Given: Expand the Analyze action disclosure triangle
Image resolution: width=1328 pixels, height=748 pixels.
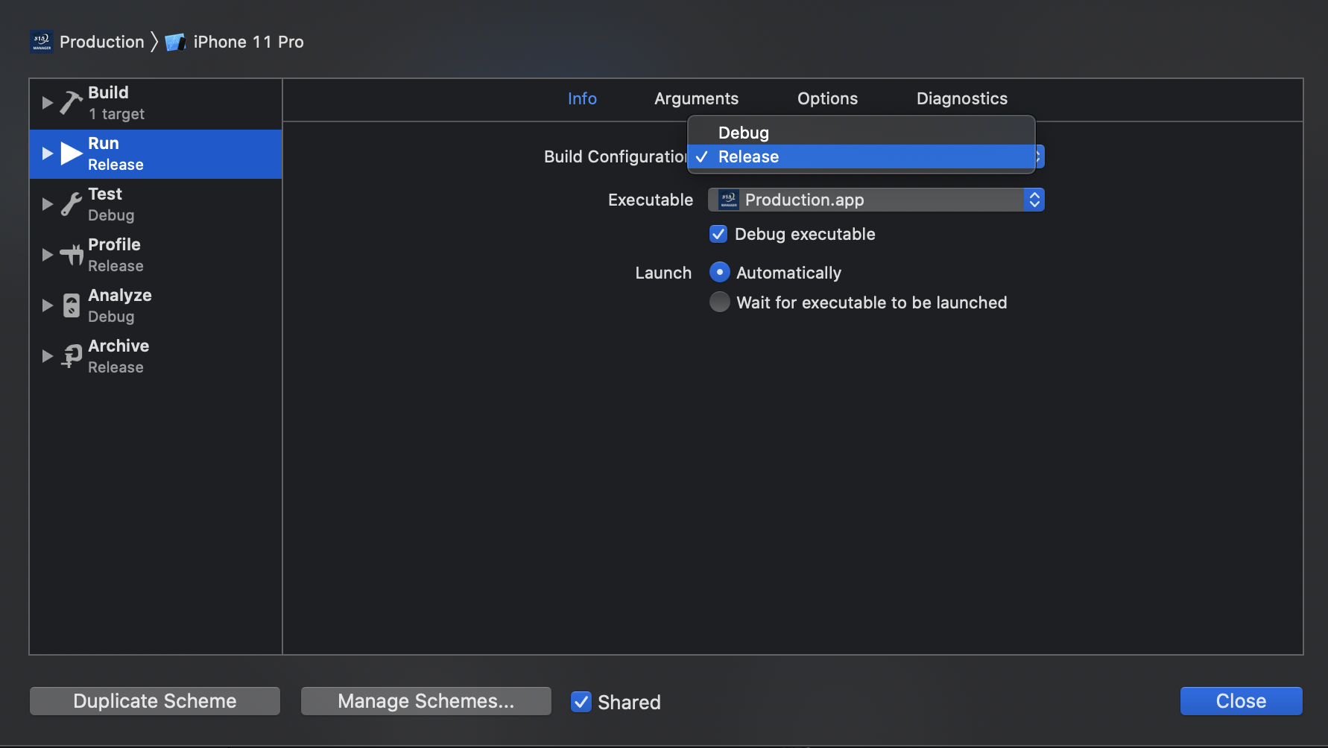Looking at the screenshot, I should click(47, 305).
